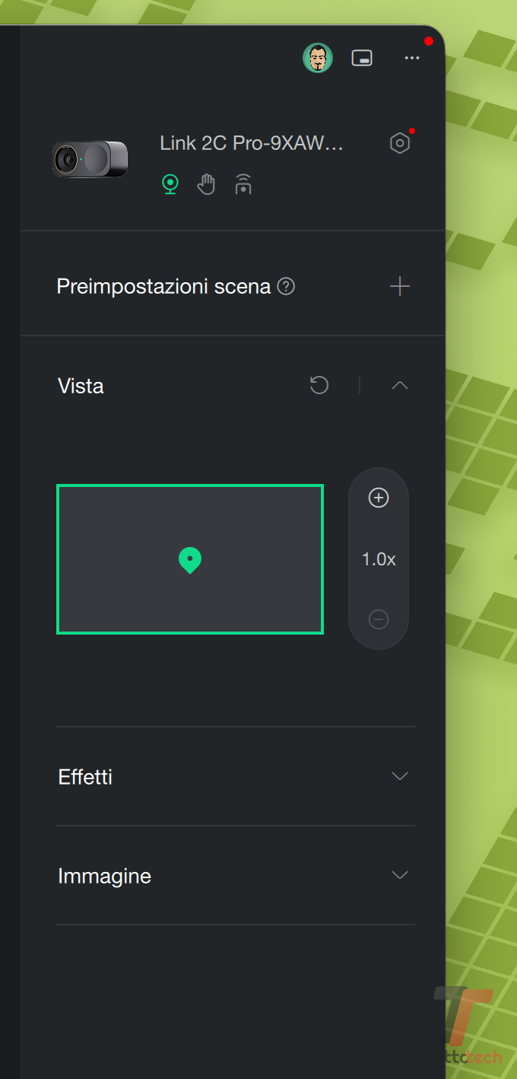
Task: Expand the Effetti section chevron
Action: click(400, 776)
